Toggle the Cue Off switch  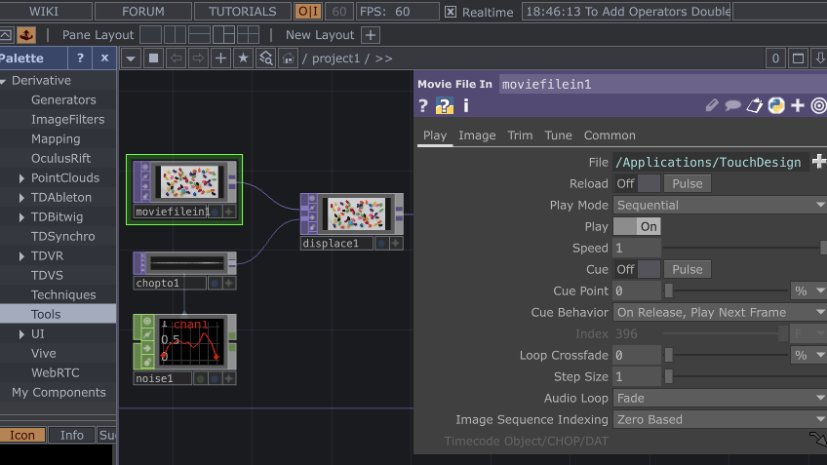[x=637, y=269]
